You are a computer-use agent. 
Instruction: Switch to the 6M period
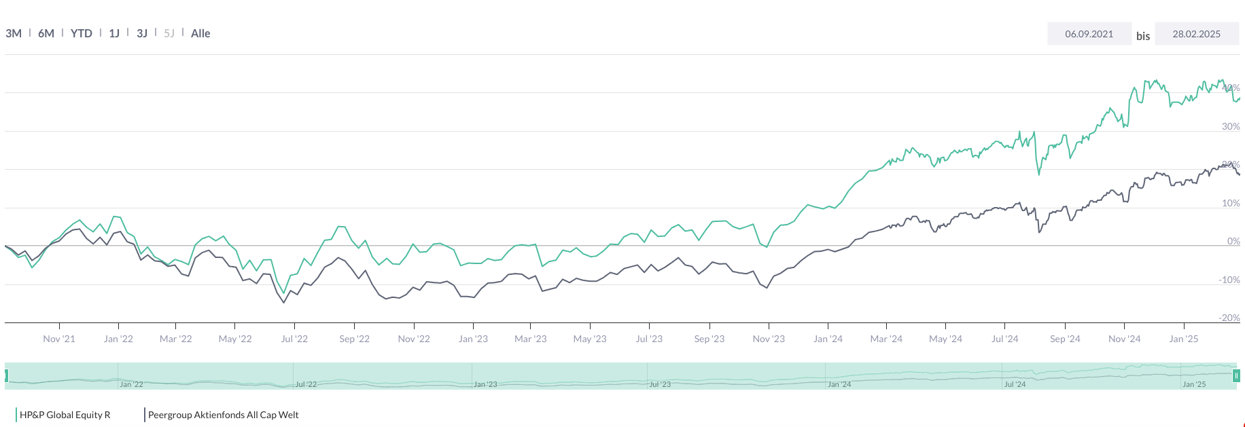(x=46, y=33)
